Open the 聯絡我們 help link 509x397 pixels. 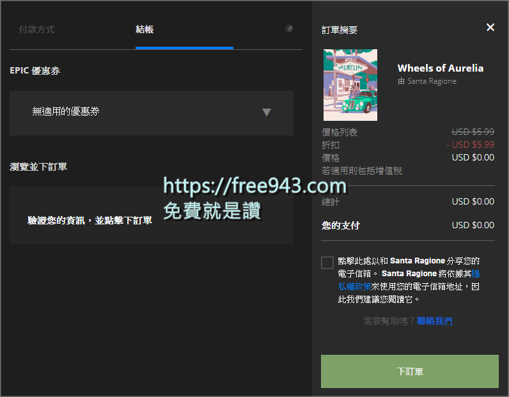[x=435, y=321]
